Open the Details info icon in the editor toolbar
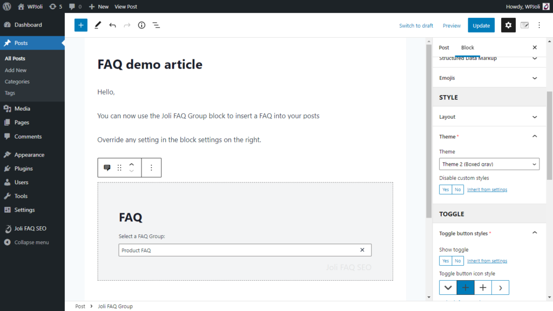 pyautogui.click(x=141, y=25)
